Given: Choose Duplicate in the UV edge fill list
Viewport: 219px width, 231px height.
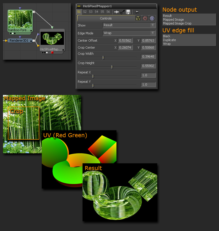Looking at the screenshot, I should click(169, 40).
